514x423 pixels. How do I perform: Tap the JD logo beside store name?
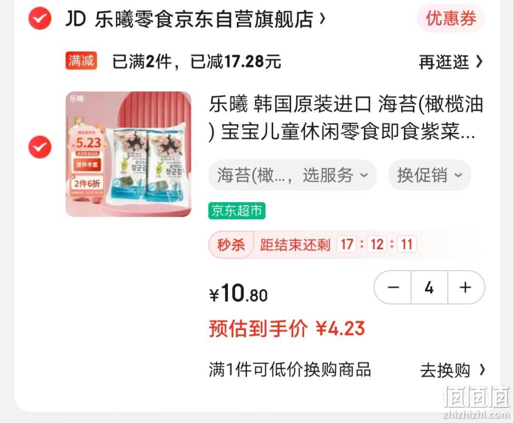click(76, 19)
